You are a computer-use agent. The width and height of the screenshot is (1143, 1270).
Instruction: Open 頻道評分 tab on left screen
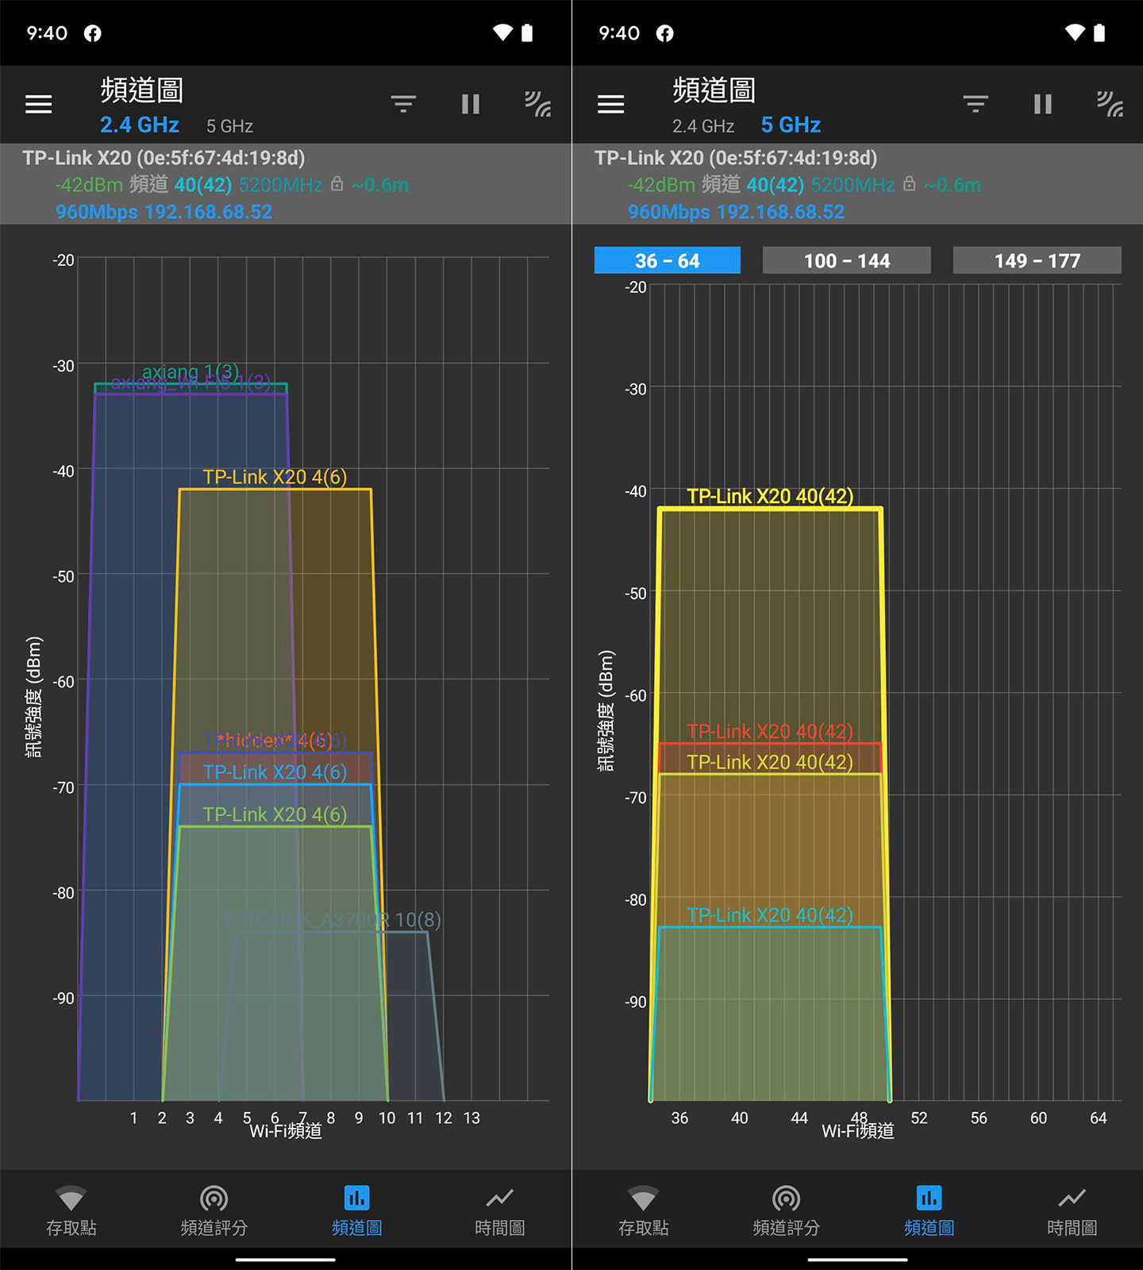tap(214, 1211)
